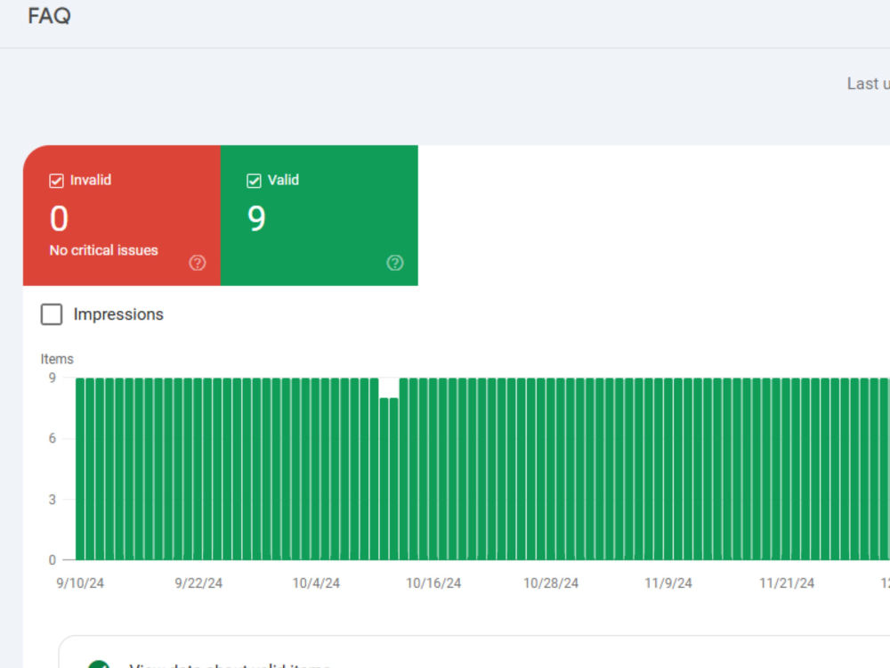Click the Invalid count '0'
Image resolution: width=890 pixels, height=668 pixels.
pyautogui.click(x=59, y=219)
